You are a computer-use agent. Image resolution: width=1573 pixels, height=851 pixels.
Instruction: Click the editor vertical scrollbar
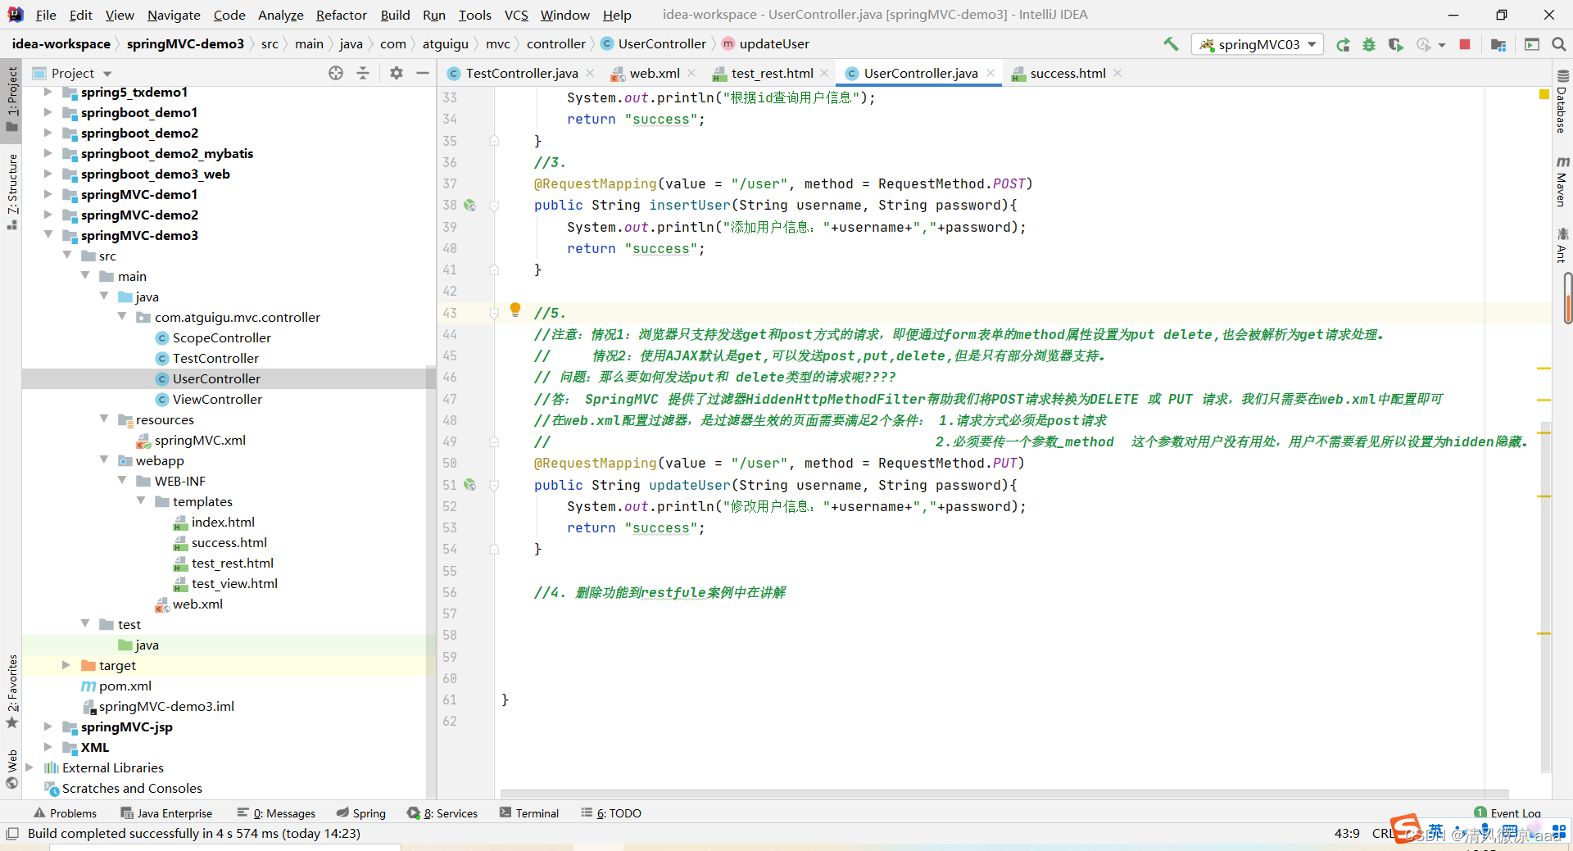click(1546, 598)
